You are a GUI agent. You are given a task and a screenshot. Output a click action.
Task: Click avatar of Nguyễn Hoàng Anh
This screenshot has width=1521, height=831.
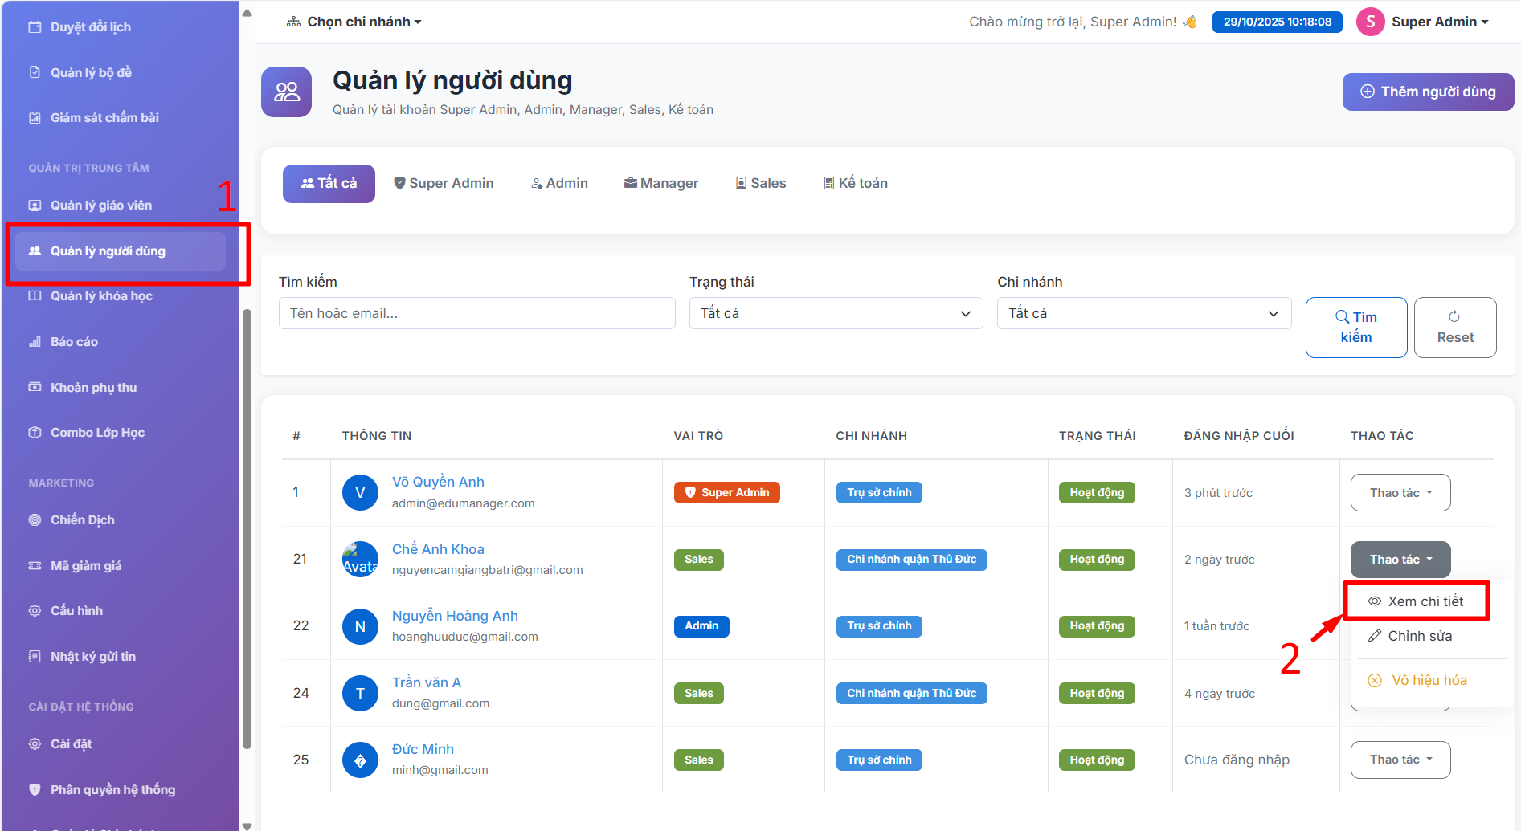360,626
